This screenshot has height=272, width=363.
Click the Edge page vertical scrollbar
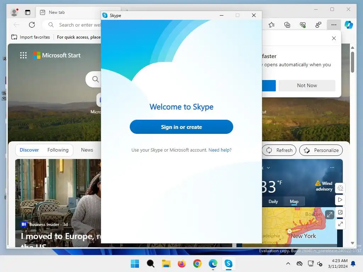tap(352, 62)
